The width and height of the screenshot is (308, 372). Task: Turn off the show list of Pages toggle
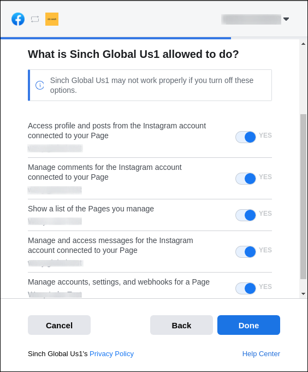(x=245, y=215)
